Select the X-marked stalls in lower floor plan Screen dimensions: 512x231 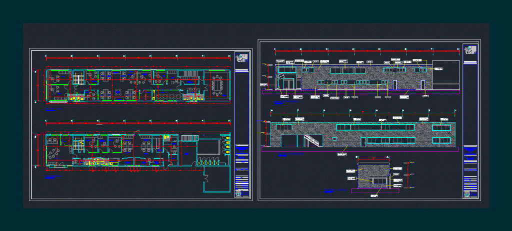tap(208, 162)
